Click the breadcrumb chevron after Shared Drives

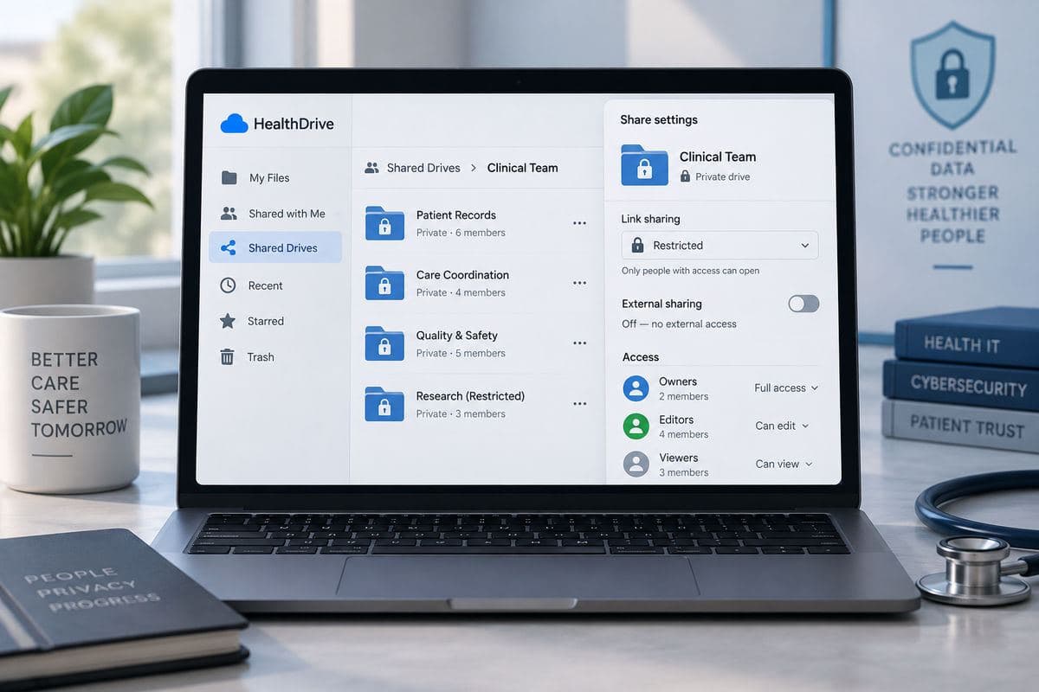pos(474,168)
